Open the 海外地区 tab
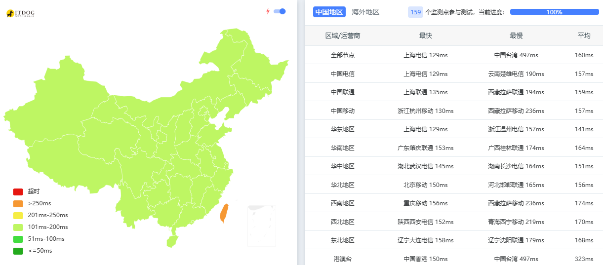This screenshot has height=265, width=603. point(365,12)
